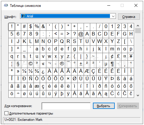144x125 pixels.
Task: Choose the one half ½ fraction
Action: (30, 71)
